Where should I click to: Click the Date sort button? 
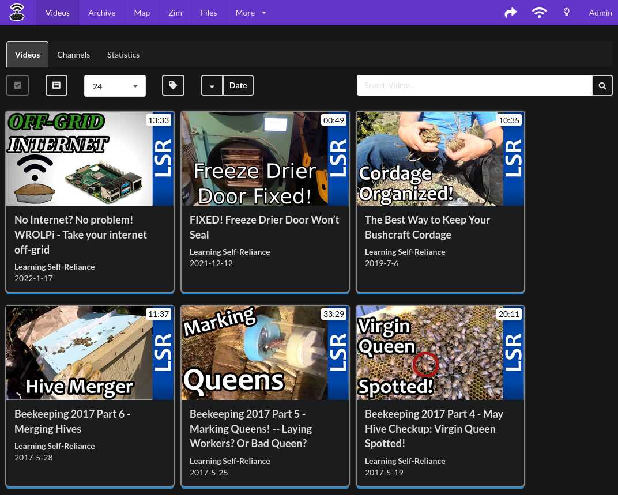click(x=238, y=85)
